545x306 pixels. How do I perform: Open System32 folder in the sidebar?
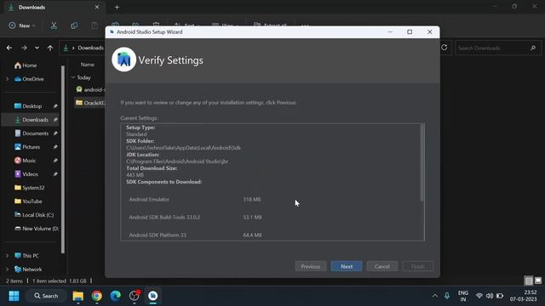tap(29, 188)
